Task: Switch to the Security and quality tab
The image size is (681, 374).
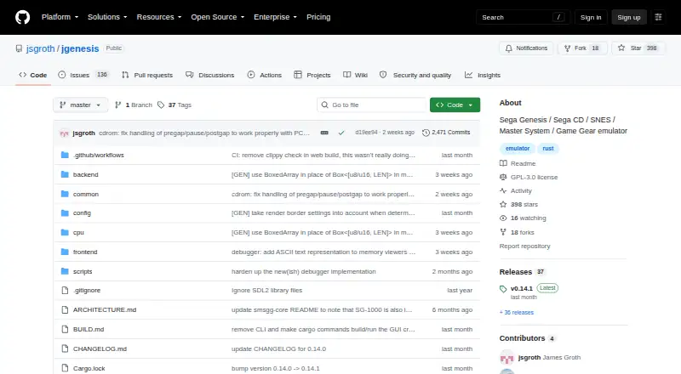Action: click(415, 75)
